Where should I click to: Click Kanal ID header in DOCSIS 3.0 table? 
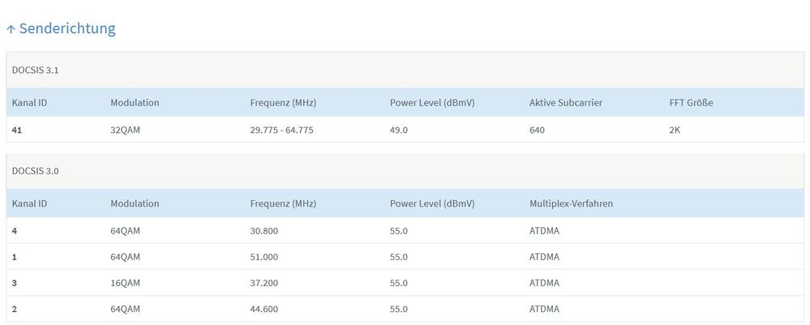(x=29, y=203)
